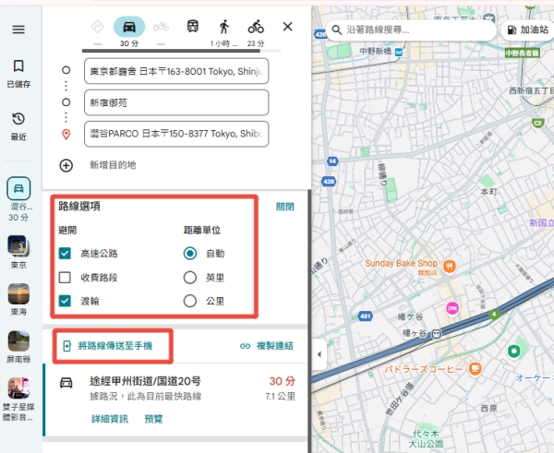Screen dimensions: 554x453
Task: Click the 新增目的地 plus icon
Action: click(66, 165)
